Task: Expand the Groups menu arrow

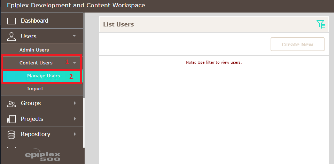Action: (75, 103)
